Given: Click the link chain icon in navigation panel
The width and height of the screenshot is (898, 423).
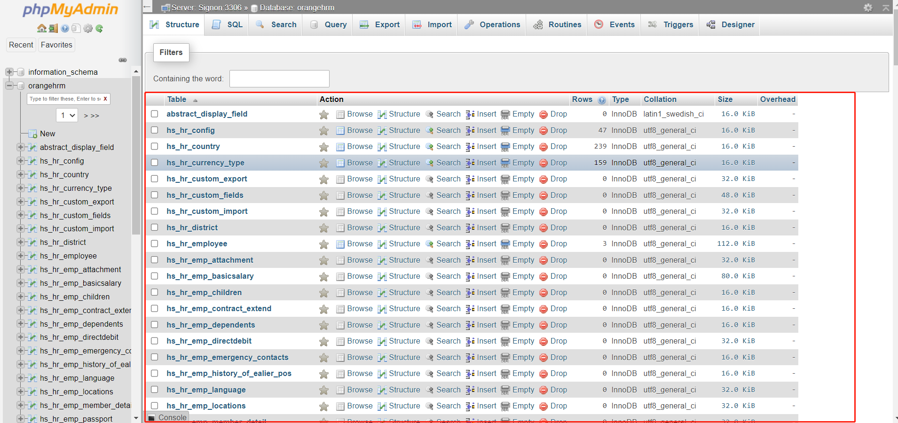Looking at the screenshot, I should click(x=123, y=60).
